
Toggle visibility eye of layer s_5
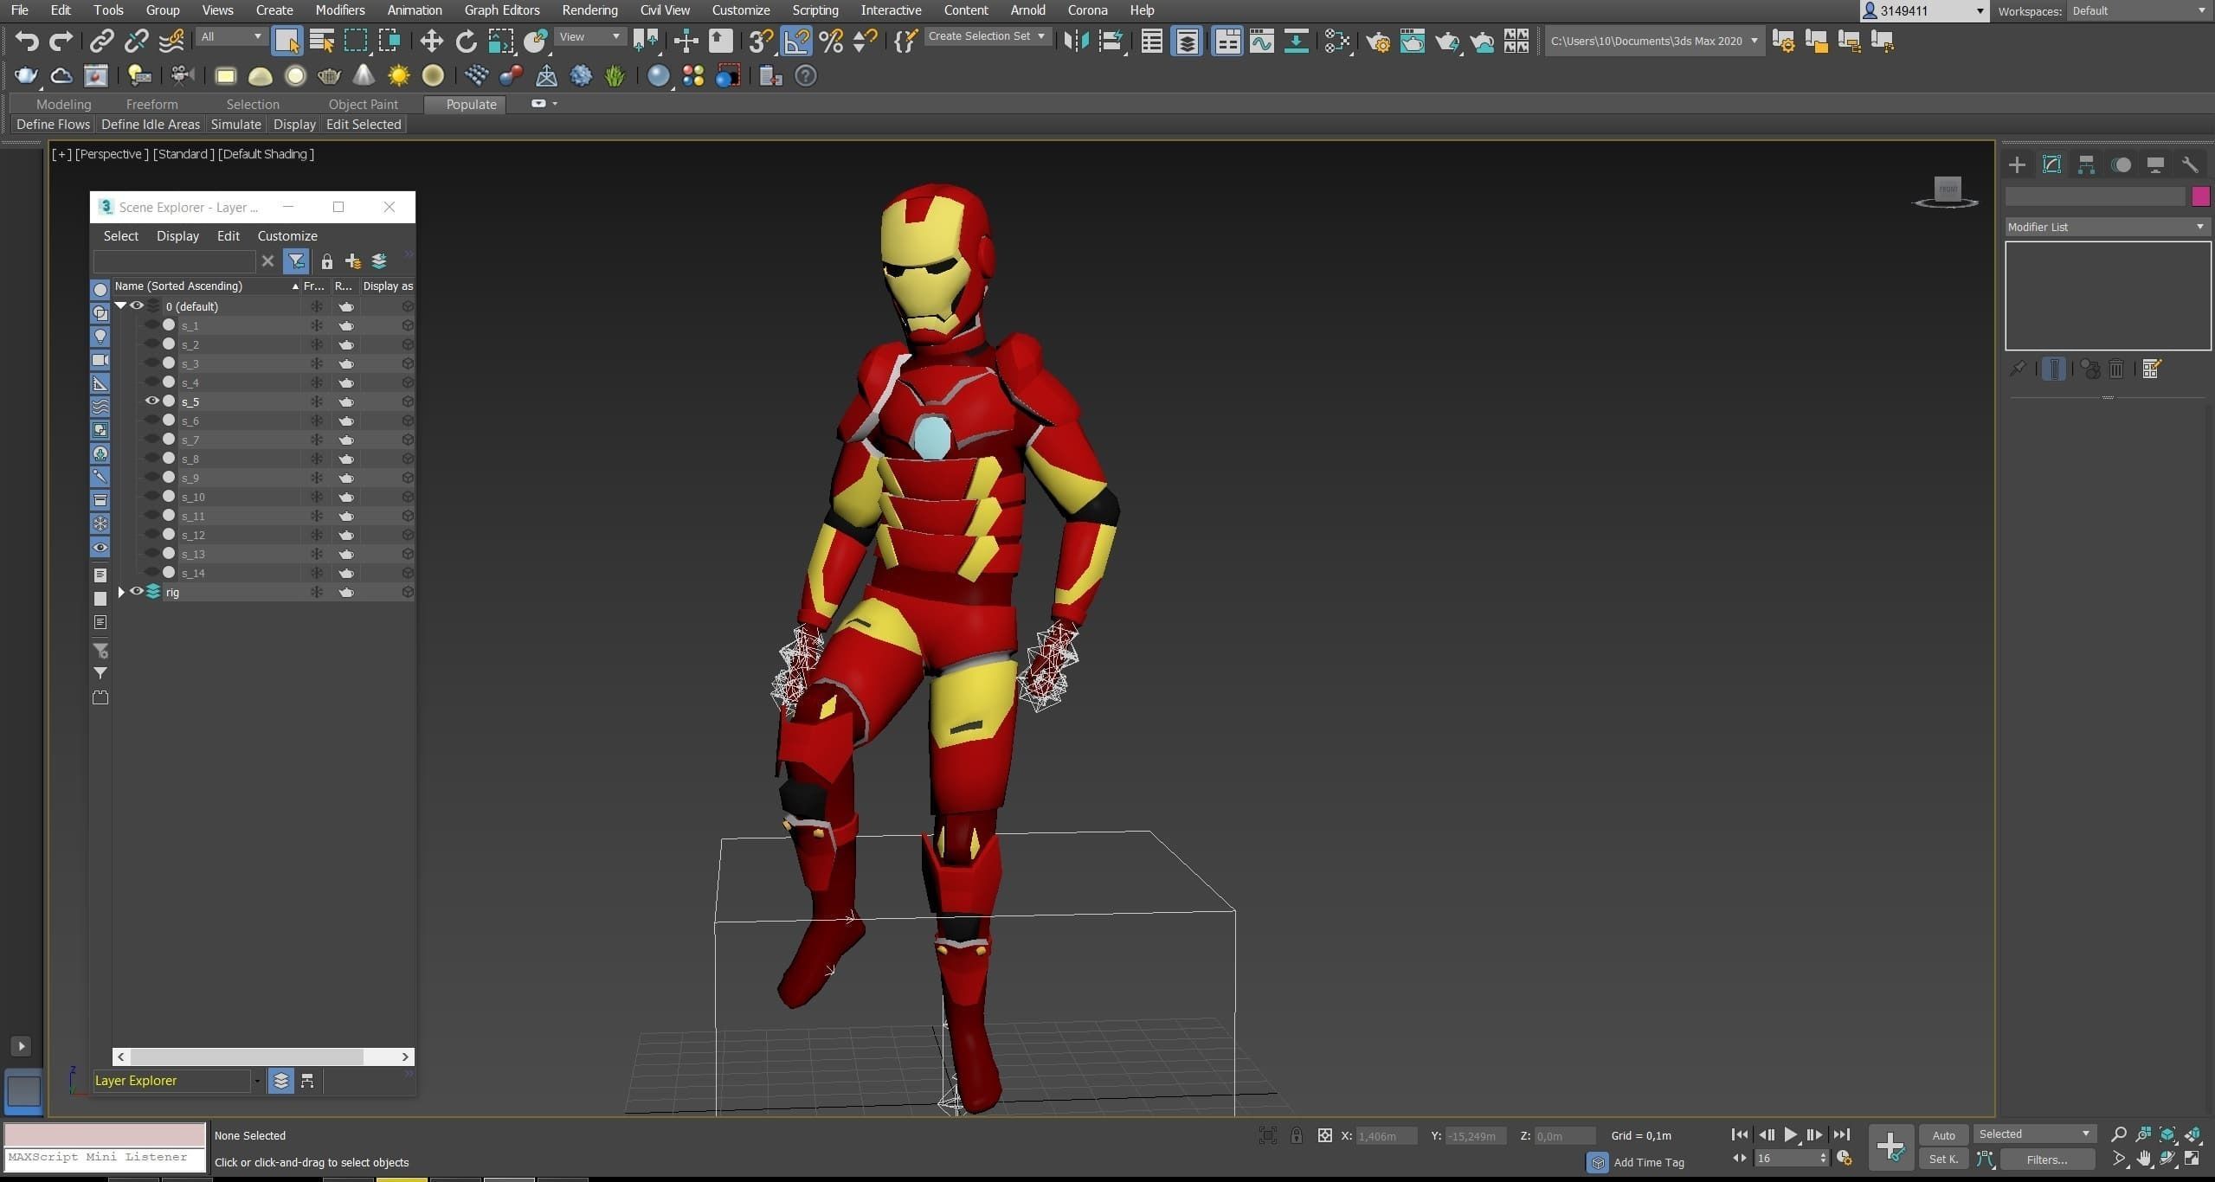click(x=151, y=401)
